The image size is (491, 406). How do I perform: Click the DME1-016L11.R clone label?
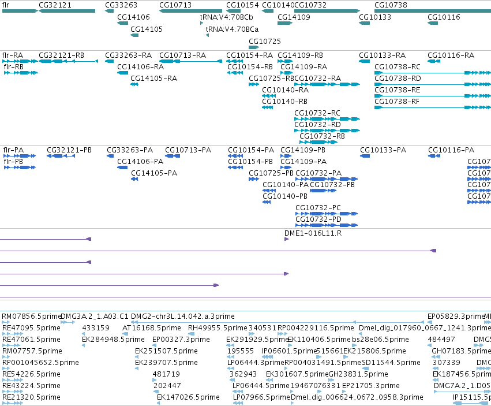click(x=313, y=233)
